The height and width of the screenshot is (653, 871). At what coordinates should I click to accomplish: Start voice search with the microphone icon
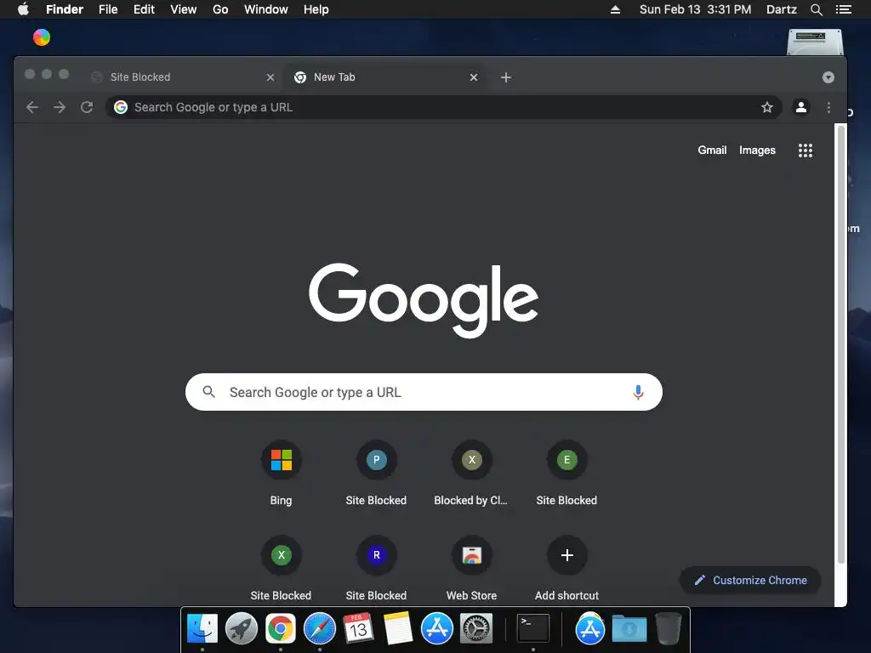coord(638,393)
